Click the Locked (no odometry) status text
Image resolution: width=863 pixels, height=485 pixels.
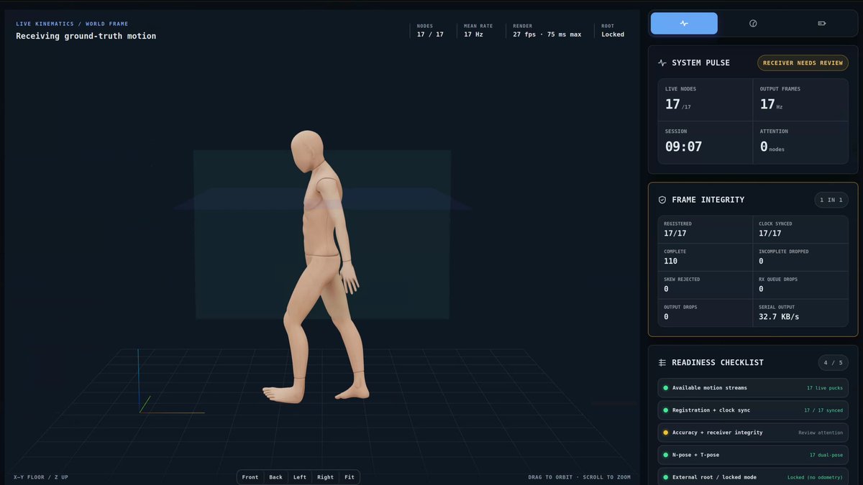[815, 477]
